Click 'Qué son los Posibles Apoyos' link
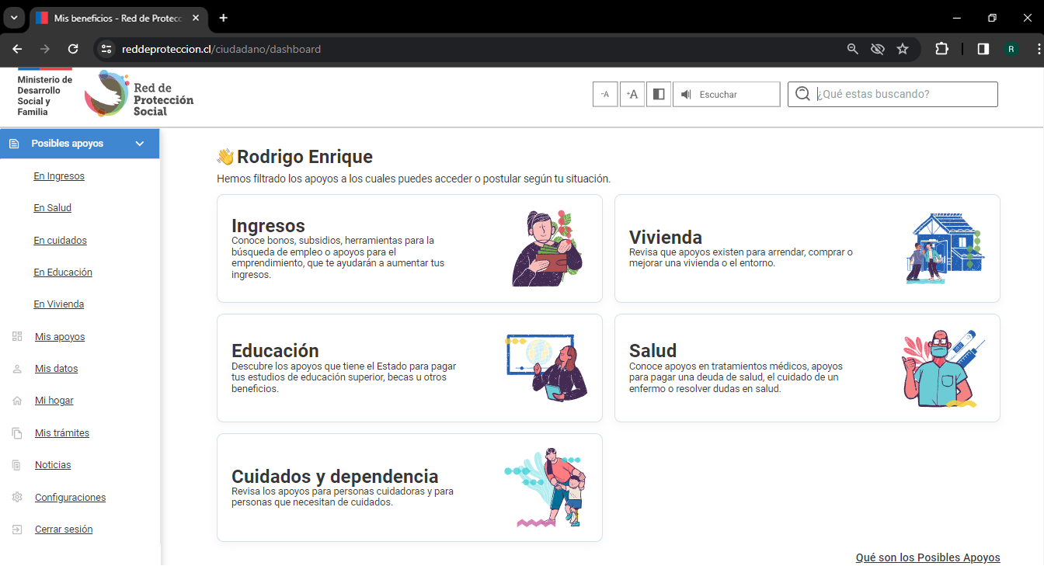 coord(927,557)
